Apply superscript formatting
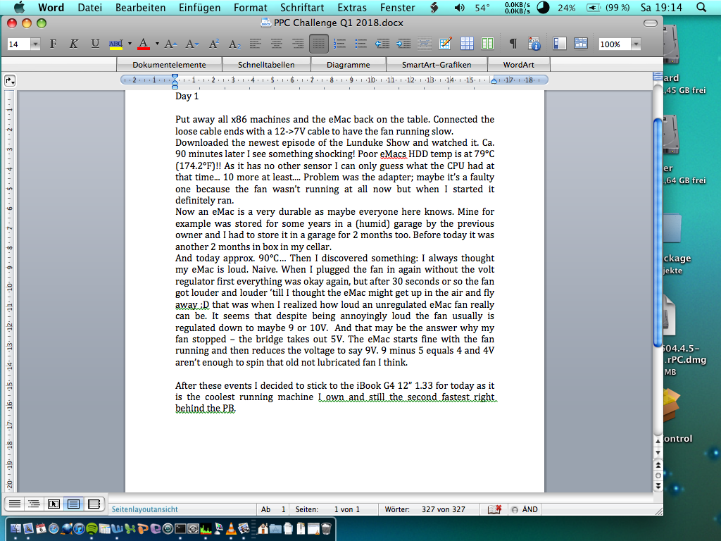Image resolution: width=721 pixels, height=541 pixels. (214, 44)
